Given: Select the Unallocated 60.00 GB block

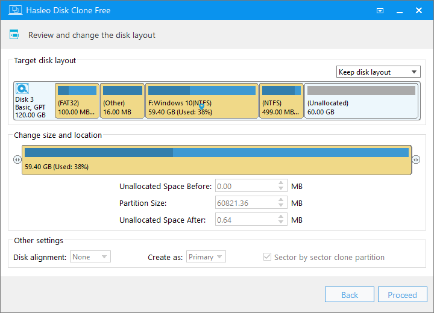Looking at the screenshot, I should point(361,101).
